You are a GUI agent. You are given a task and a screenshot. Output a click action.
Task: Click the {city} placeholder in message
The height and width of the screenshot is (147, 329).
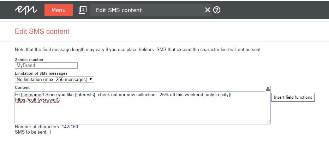225,94
